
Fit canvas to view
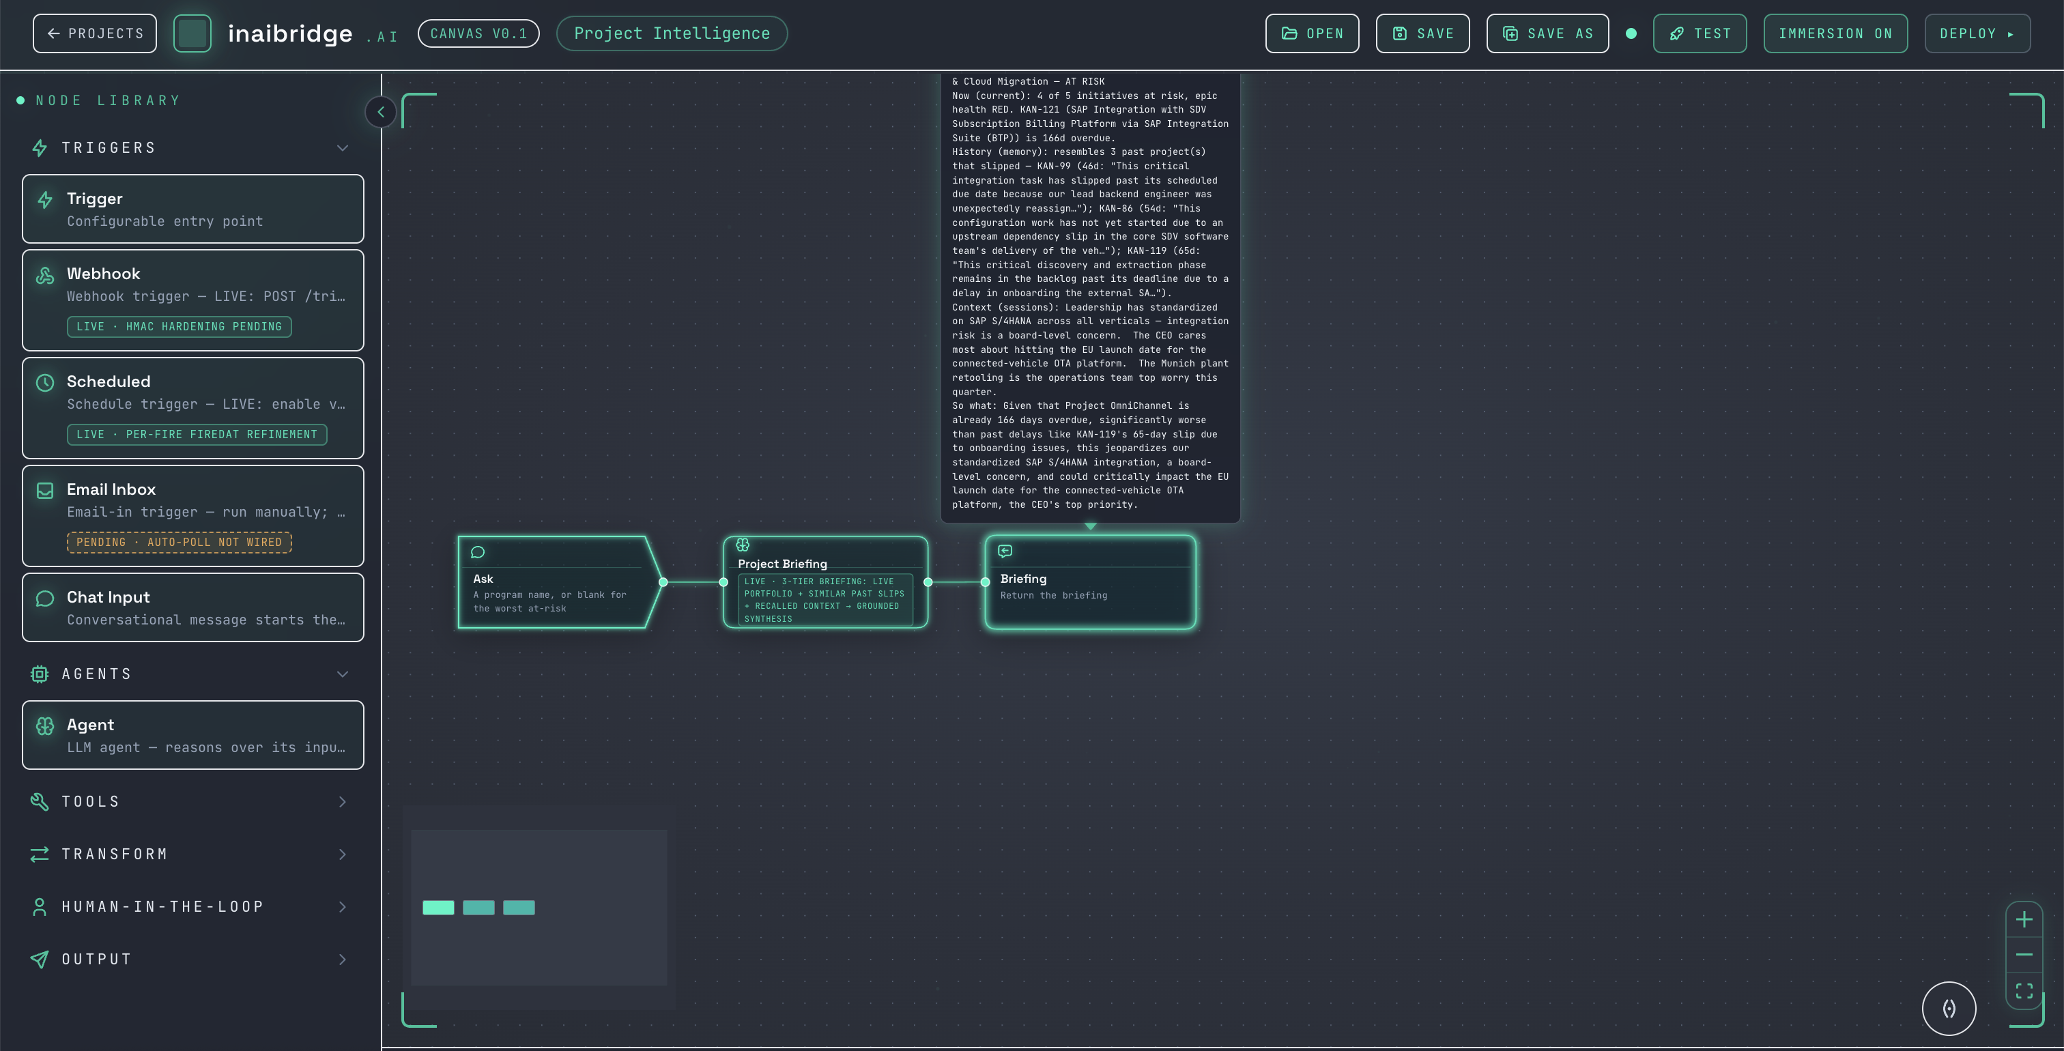[x=2024, y=991]
